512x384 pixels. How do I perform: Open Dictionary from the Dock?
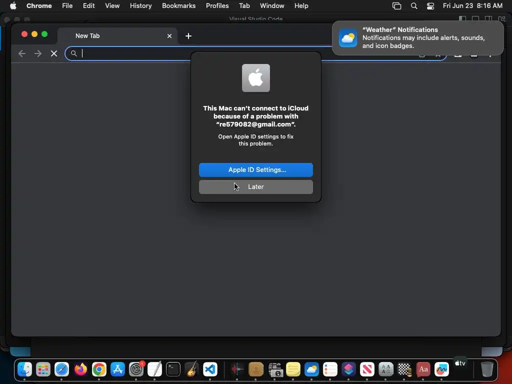coord(423,369)
